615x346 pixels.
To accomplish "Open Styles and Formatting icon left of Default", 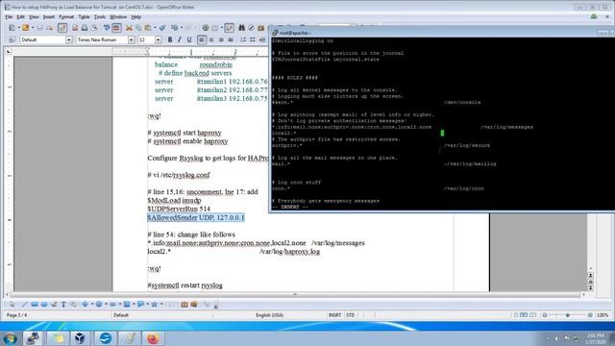I will (12, 39).
